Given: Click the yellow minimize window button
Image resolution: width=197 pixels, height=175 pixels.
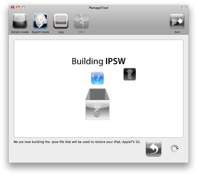Looking at the screenshot, I should (18, 8).
